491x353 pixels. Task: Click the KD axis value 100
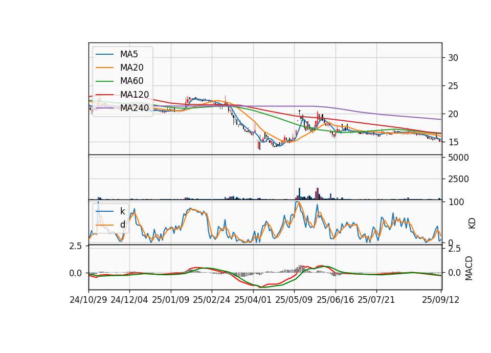tap(456, 202)
